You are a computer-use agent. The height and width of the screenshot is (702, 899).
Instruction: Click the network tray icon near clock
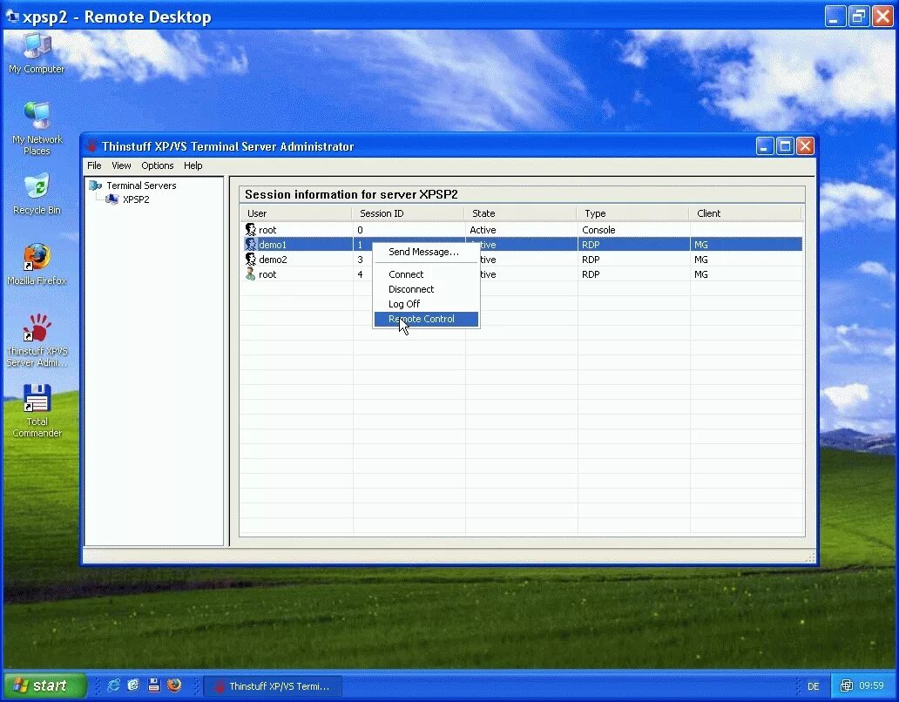(846, 685)
